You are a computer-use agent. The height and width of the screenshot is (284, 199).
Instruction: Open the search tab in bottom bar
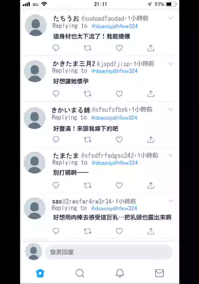(x=80, y=273)
